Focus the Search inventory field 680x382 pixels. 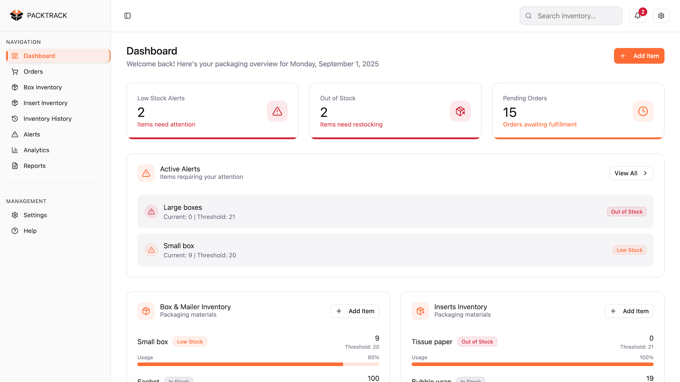point(571,16)
